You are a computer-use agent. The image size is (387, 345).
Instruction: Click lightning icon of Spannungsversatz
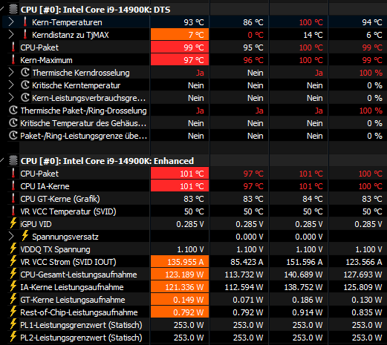[x=25, y=236]
